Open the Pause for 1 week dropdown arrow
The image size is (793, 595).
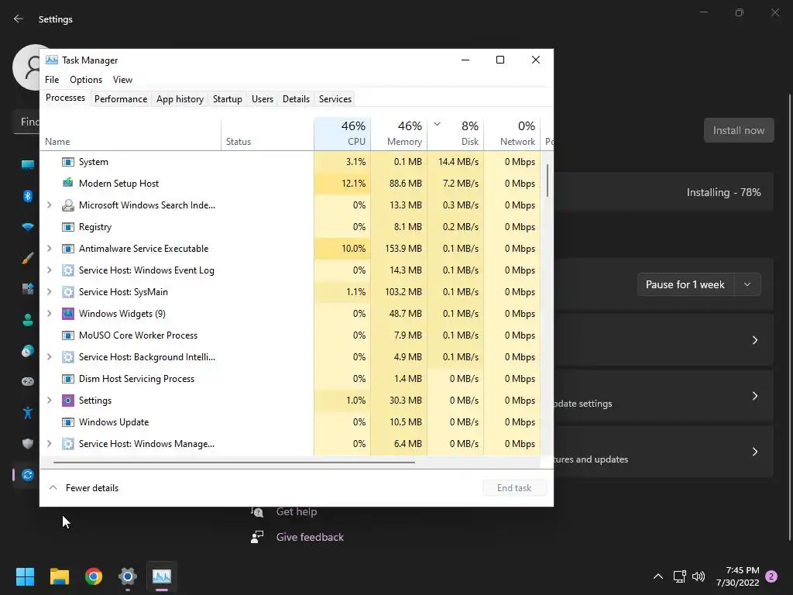(x=747, y=284)
